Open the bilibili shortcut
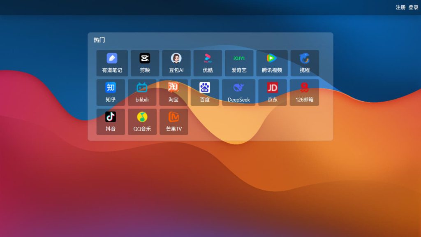The height and width of the screenshot is (237, 421). [x=142, y=88]
